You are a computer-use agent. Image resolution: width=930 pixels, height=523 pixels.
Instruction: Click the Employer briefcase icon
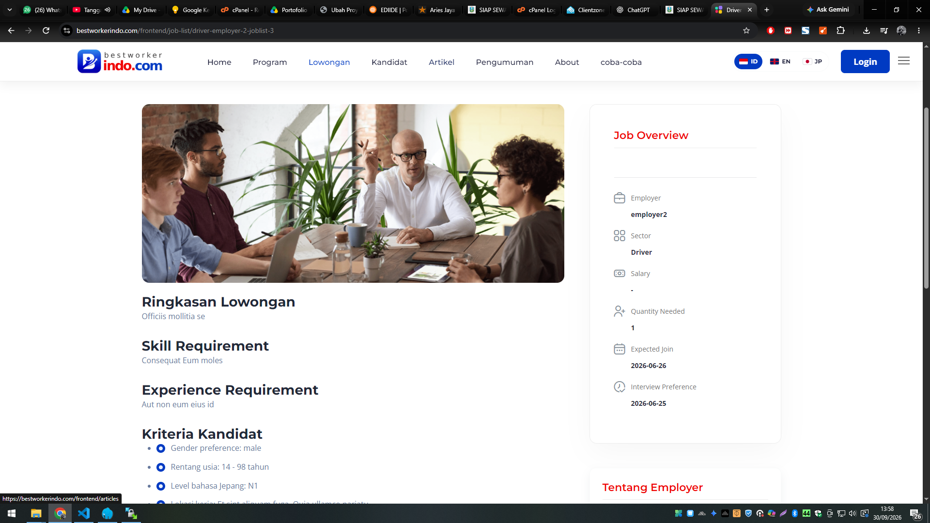620,198
